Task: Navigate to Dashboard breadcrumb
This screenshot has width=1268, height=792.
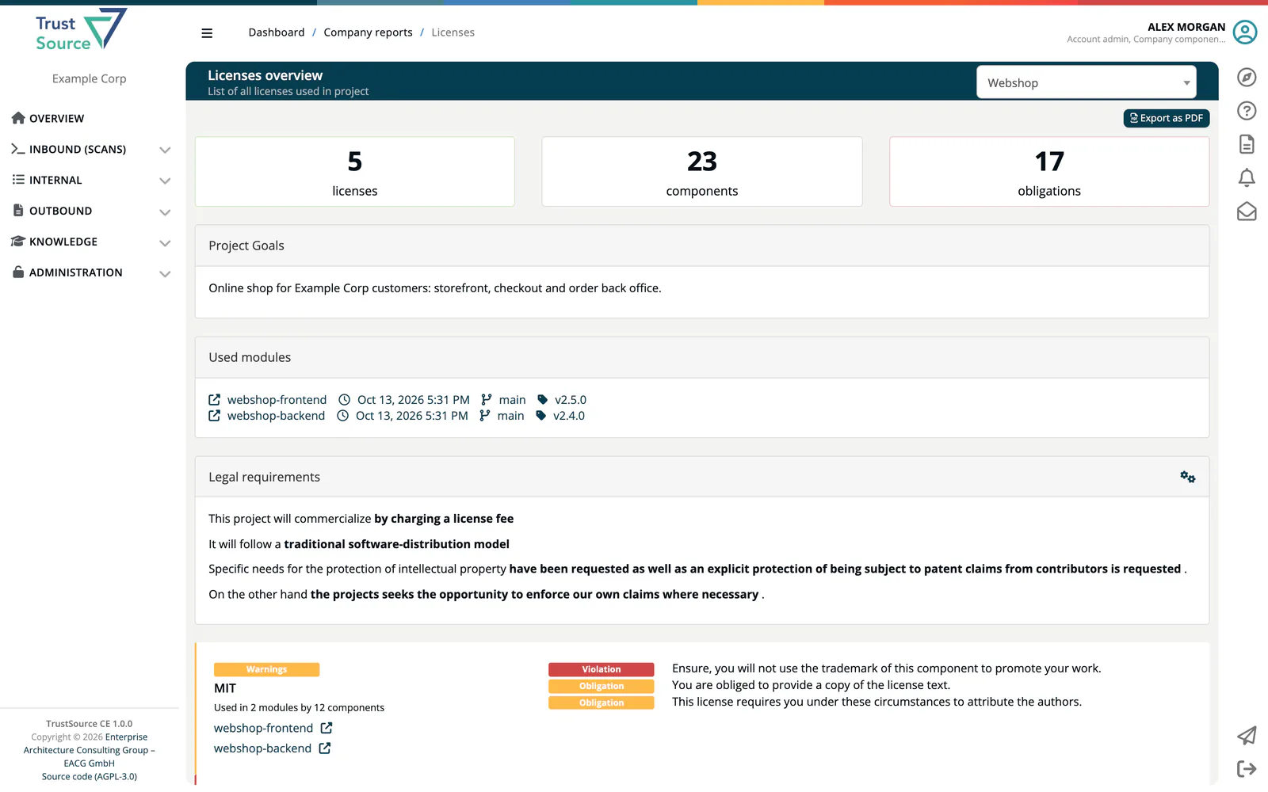Action: [277, 32]
